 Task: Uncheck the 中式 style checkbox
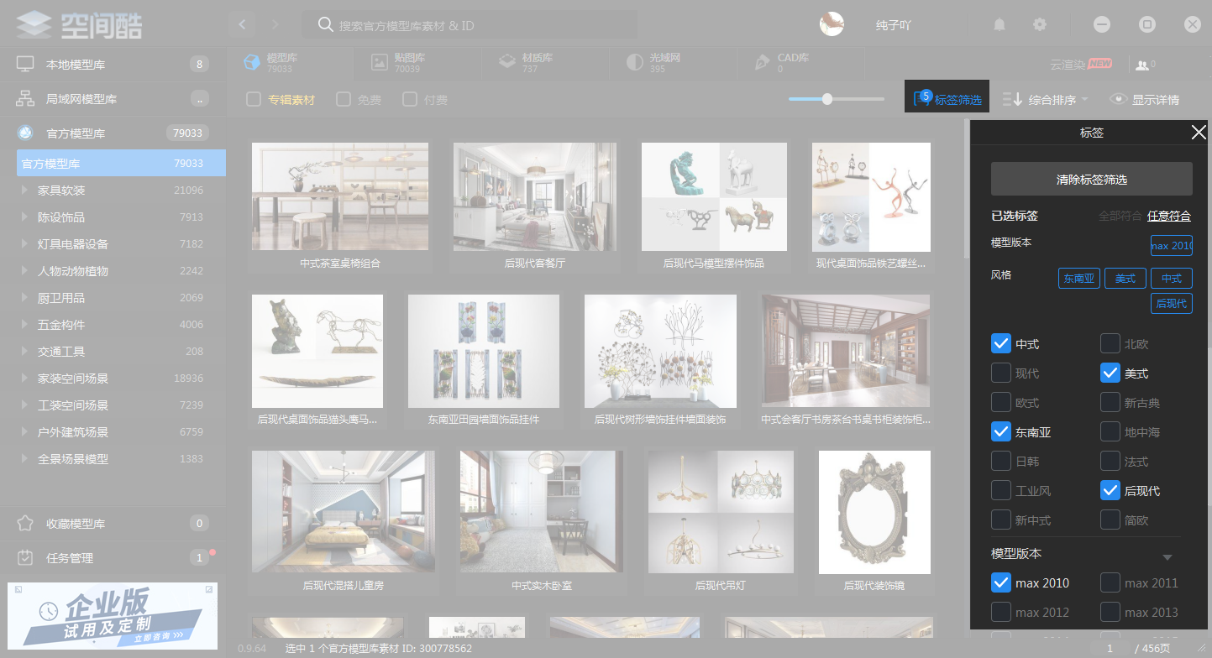[1000, 343]
